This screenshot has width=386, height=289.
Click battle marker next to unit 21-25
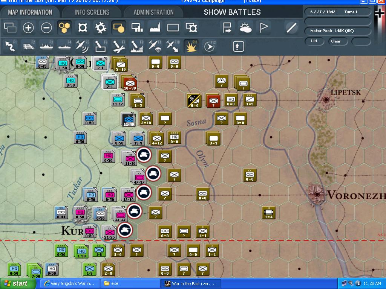point(125,230)
